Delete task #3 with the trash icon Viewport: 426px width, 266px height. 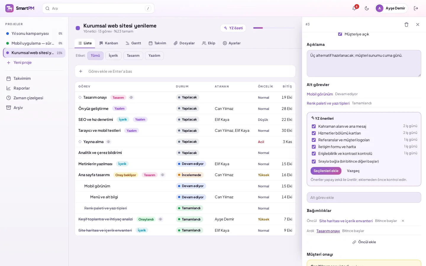point(406,25)
